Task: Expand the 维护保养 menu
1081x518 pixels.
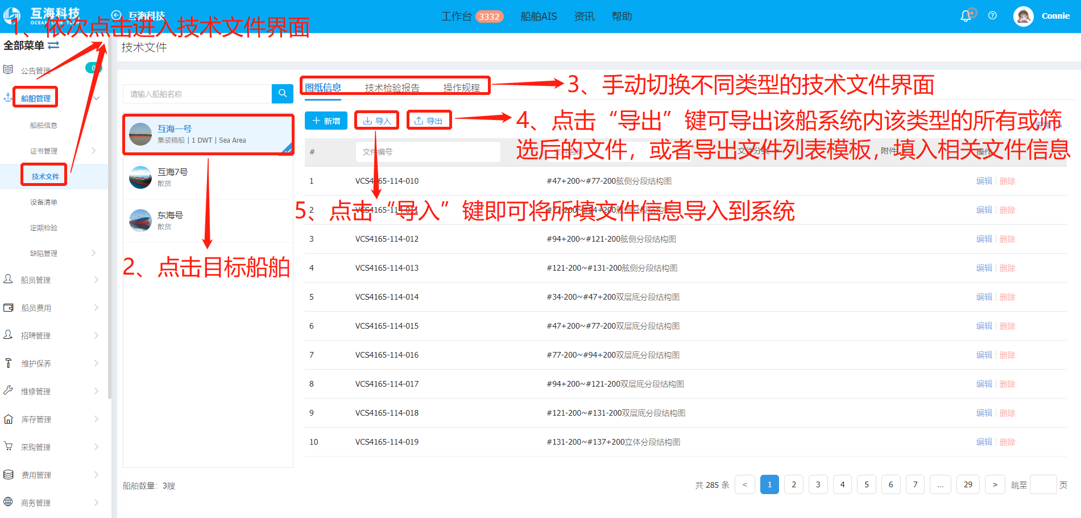Action: click(x=96, y=363)
